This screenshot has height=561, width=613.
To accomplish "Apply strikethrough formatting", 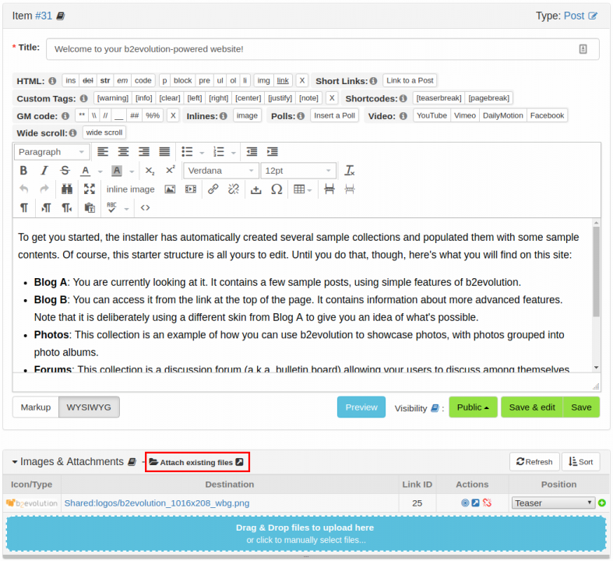I will pos(65,171).
